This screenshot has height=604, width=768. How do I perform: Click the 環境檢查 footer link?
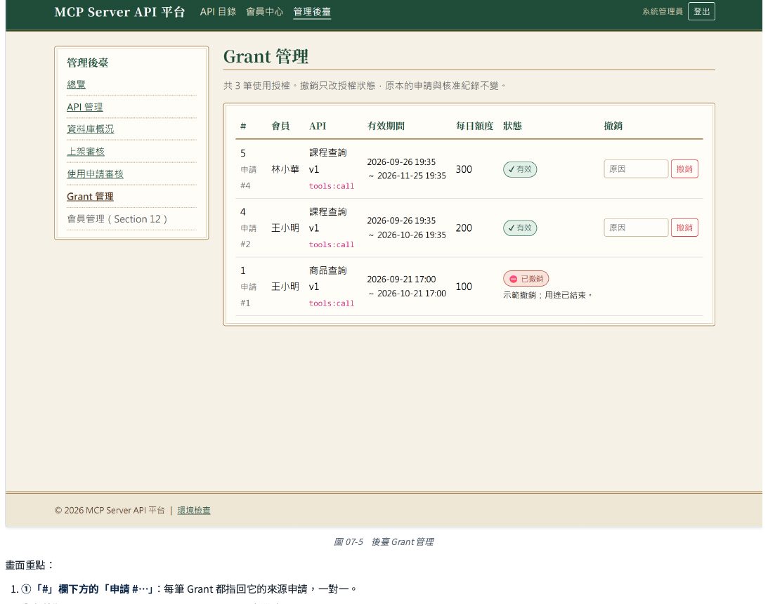pos(194,510)
